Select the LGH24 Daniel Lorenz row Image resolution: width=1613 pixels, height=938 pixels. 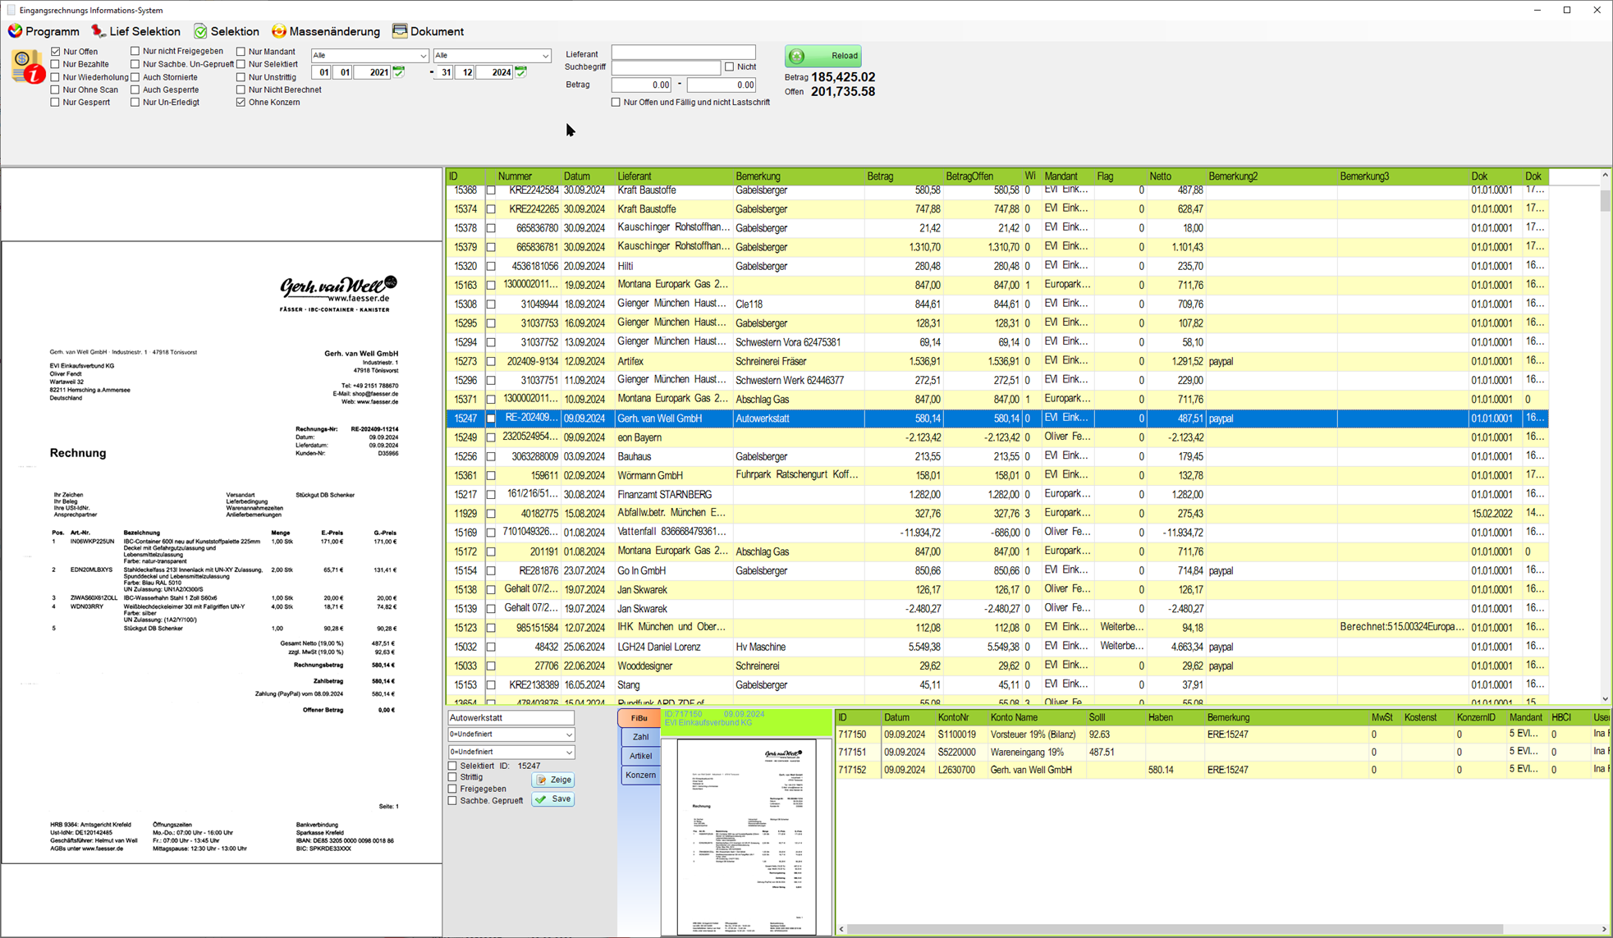[997, 647]
